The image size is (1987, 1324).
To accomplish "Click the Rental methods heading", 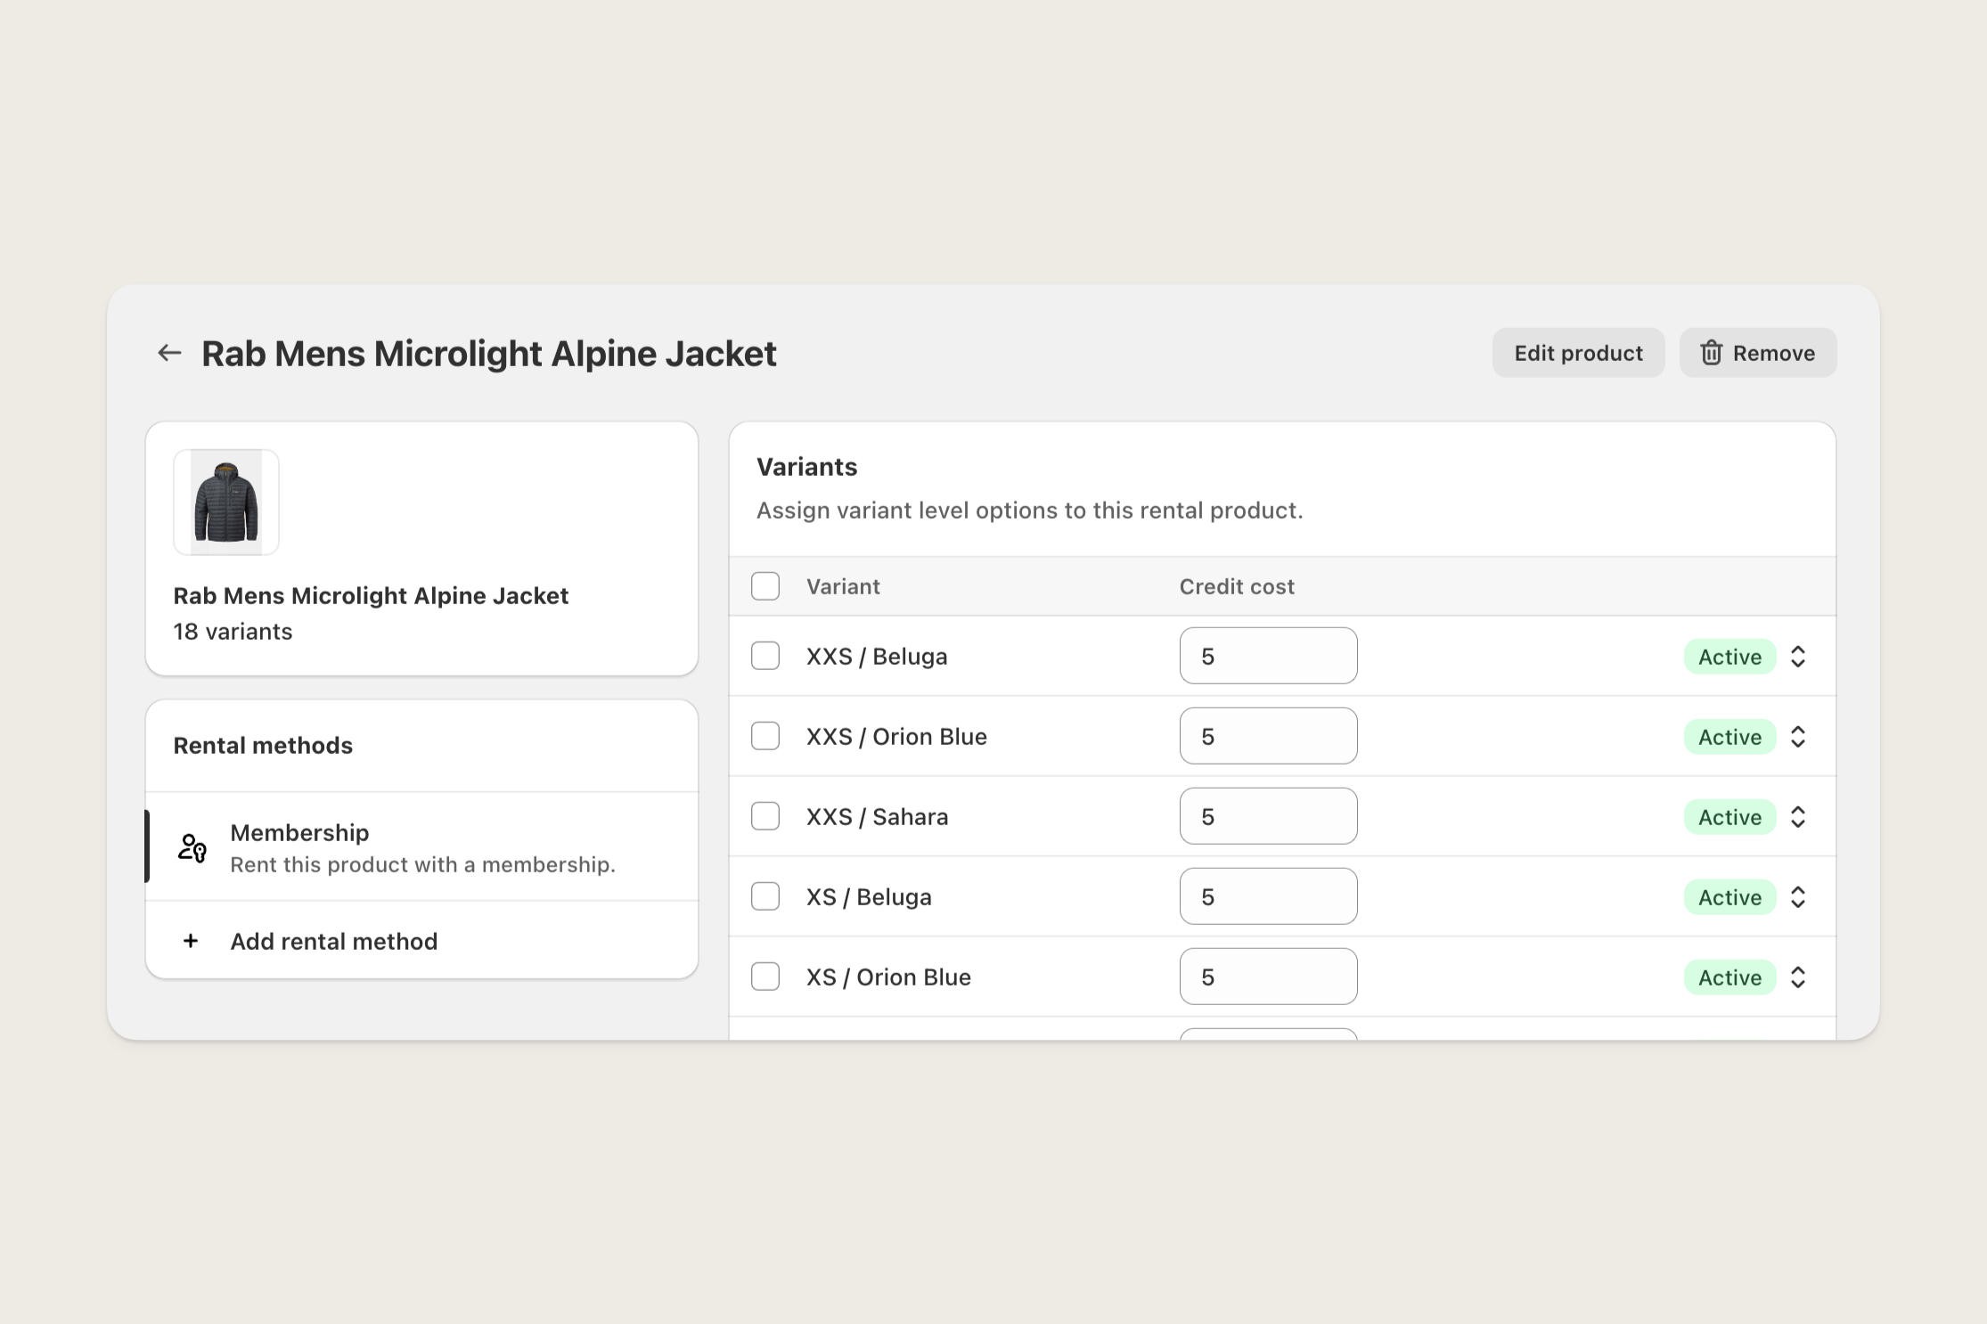I will (x=263, y=746).
